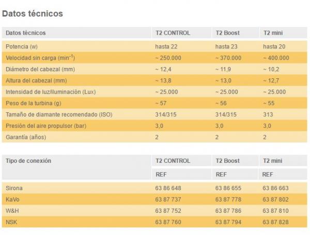This screenshot has height=235, width=310.
Task: Click the ~ 400.000 speed value
Action: coord(275,58)
